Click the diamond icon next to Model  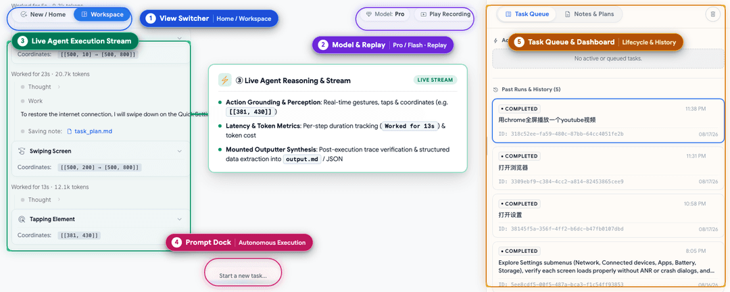369,14
